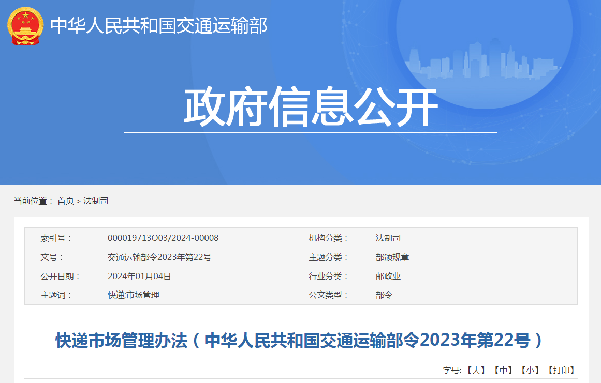Image resolution: width=601 pixels, height=383 pixels.
Task: Click the 行业分类 field label
Action: (328, 276)
